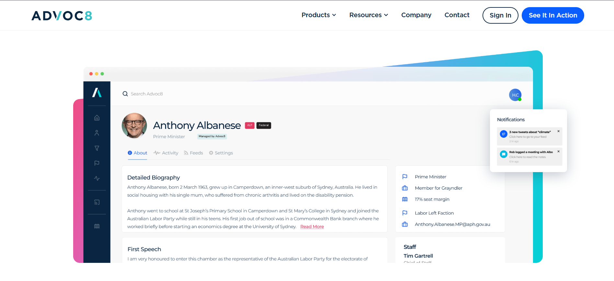The height and width of the screenshot is (281, 614).
Task: Open the 'Rob logged a meeting with Albo' text
Action: [531, 152]
